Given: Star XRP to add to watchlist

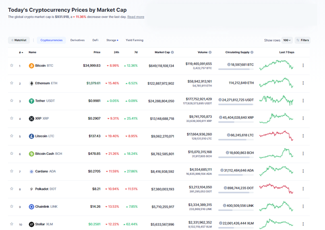Looking at the screenshot, I should 11,118.
